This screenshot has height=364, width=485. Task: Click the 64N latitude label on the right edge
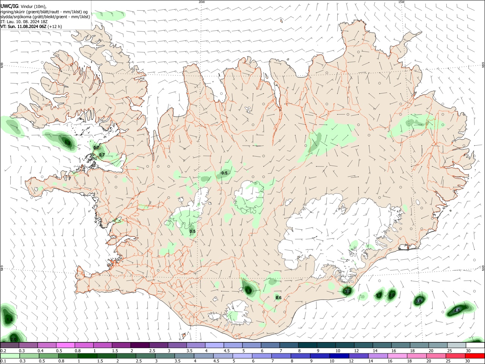pos(483,268)
